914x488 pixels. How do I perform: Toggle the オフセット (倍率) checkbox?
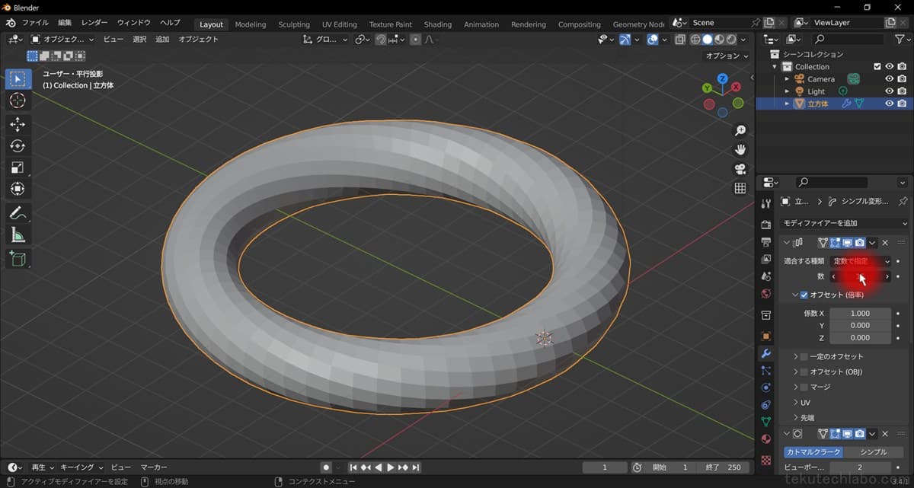804,295
